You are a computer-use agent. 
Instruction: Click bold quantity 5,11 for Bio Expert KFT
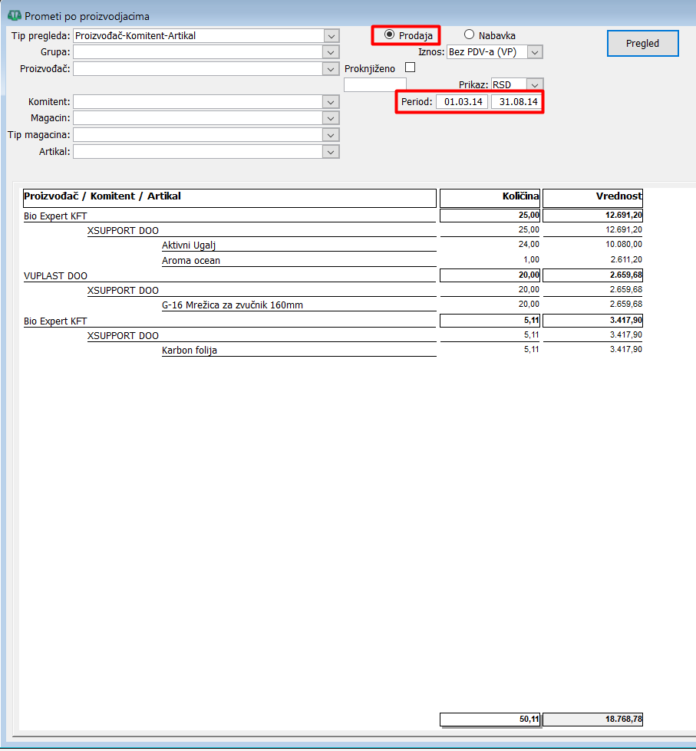pyautogui.click(x=490, y=321)
